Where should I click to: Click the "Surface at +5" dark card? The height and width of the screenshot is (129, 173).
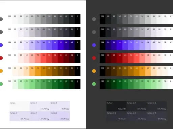point(156,116)
